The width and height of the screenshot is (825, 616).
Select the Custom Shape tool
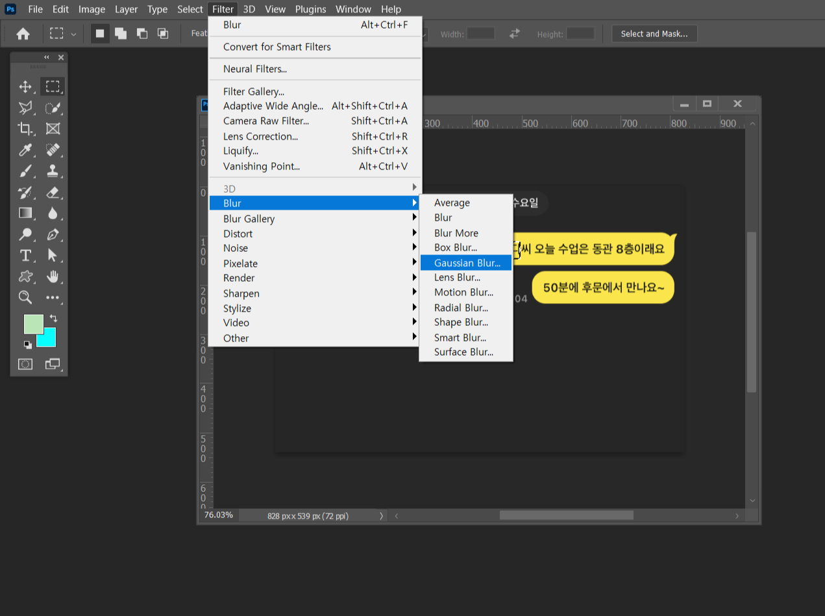pyautogui.click(x=25, y=277)
